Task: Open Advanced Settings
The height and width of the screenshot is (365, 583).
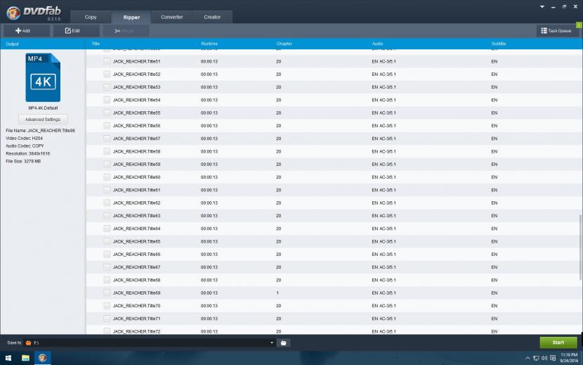Action: coord(43,120)
